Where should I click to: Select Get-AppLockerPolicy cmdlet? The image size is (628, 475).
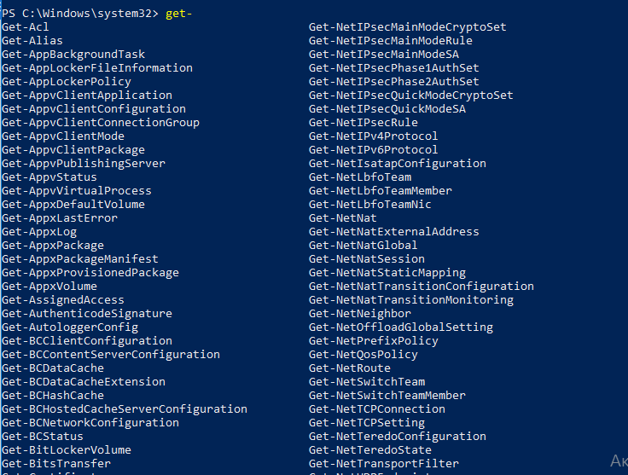click(66, 82)
